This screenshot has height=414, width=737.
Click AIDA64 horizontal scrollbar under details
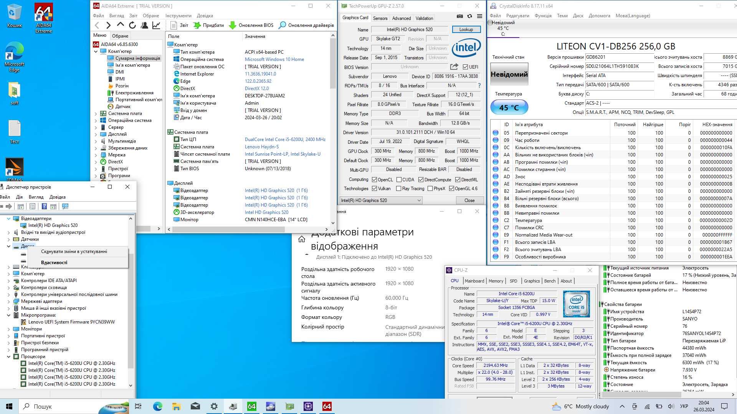pos(228,229)
